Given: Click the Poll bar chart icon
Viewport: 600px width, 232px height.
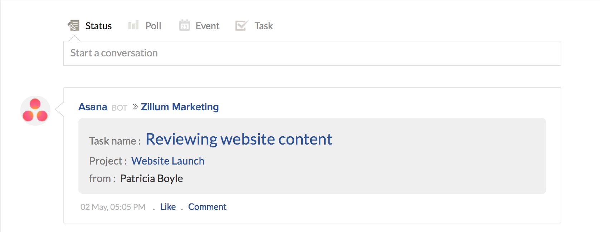Looking at the screenshot, I should pos(133,25).
